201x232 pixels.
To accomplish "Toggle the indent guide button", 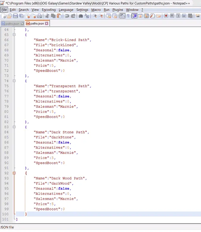I will 134,16.
